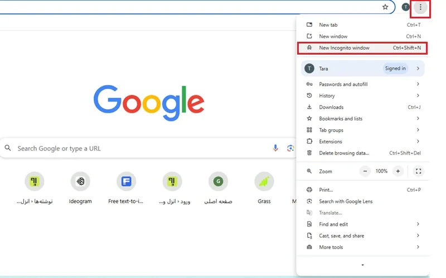Click the New window icon in menu
The image size is (446, 278).
[309, 36]
